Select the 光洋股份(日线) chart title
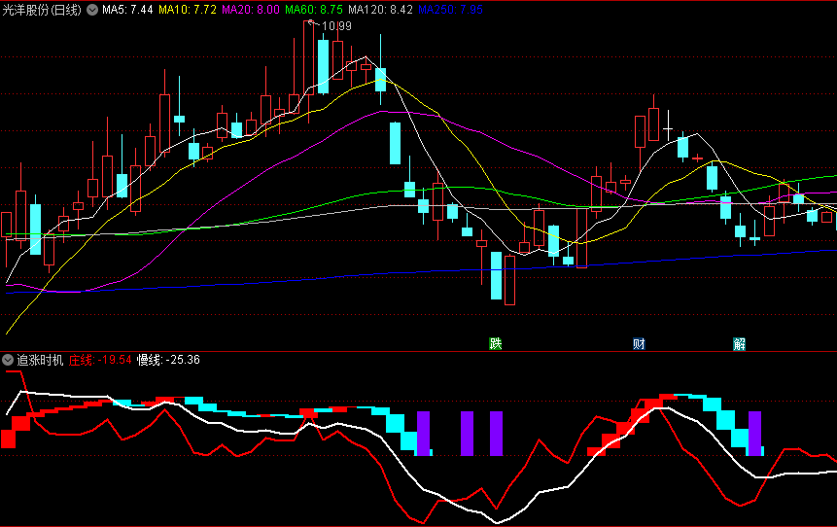This screenshot has height=527, width=837. 42,10
